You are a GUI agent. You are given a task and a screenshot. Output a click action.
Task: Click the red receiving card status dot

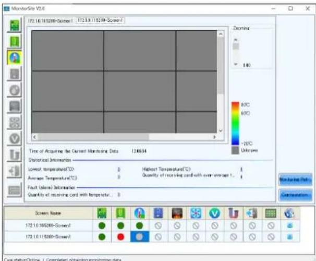click(x=120, y=237)
